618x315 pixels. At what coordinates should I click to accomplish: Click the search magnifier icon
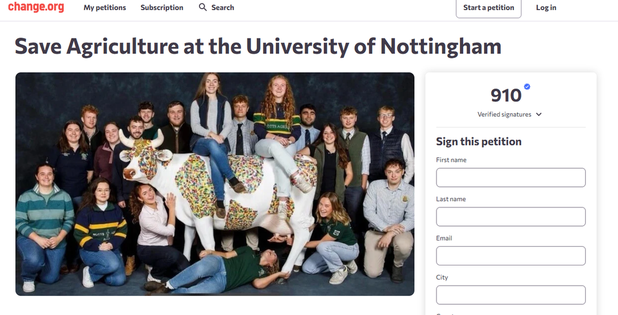(x=203, y=7)
